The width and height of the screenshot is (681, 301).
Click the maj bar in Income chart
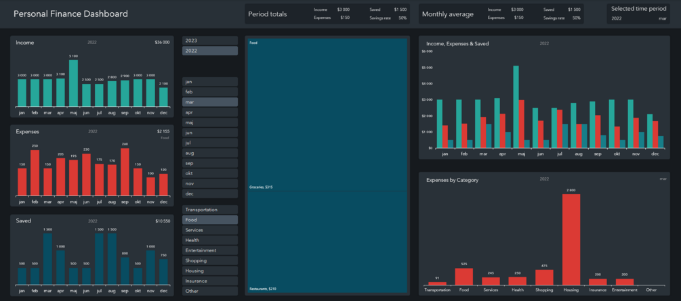tap(73, 83)
